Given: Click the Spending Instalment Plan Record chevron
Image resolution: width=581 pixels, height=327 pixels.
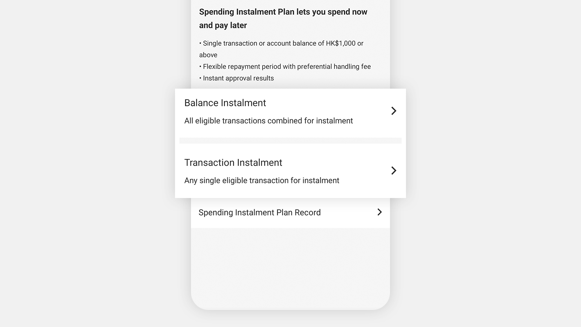Looking at the screenshot, I should coord(379,212).
